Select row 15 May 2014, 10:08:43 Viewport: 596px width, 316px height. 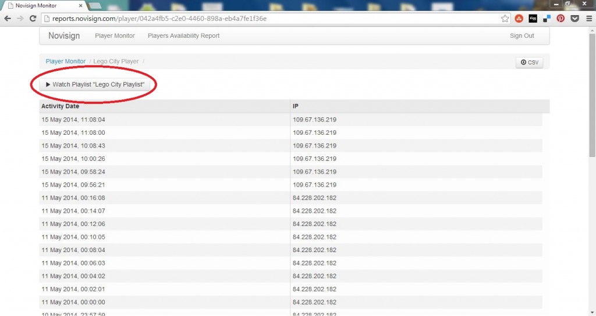coord(291,146)
